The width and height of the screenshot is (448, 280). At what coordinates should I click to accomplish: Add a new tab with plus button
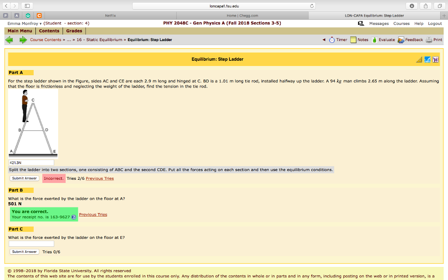coord(444,15)
